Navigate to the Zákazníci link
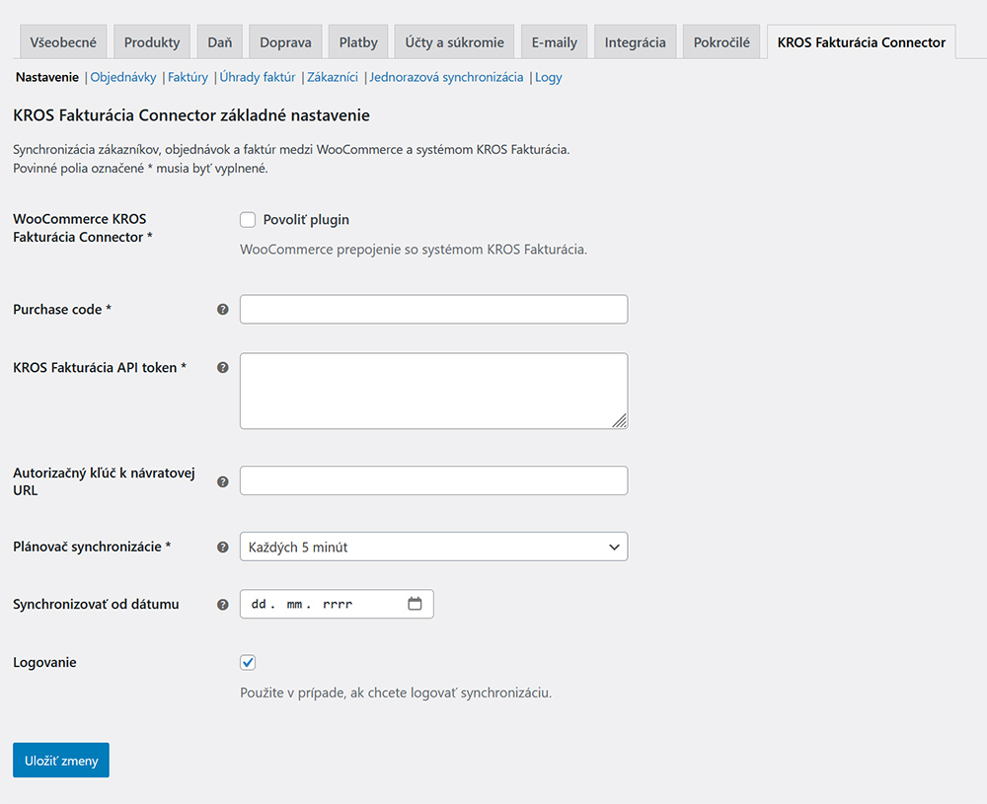 (333, 77)
